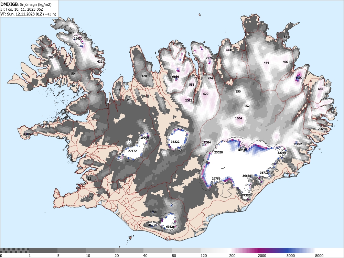Click the glacier value '63626'
344x258 pixels.
click(170, 227)
